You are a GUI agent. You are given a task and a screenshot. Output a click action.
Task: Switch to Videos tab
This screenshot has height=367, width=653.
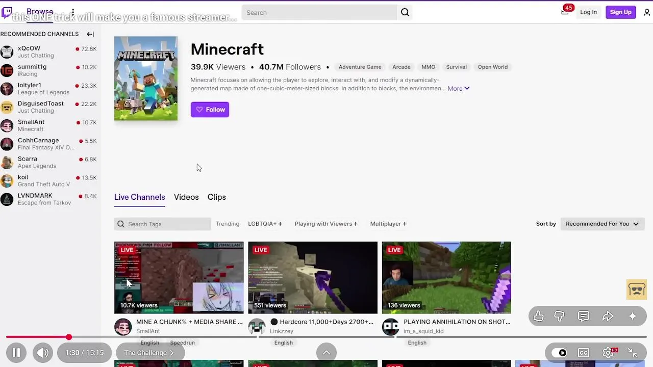tap(186, 197)
